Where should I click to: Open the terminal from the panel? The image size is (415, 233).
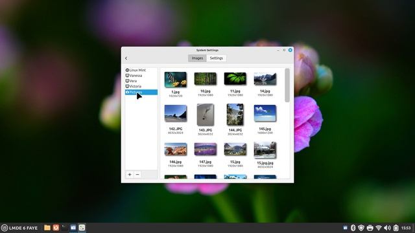point(64,227)
